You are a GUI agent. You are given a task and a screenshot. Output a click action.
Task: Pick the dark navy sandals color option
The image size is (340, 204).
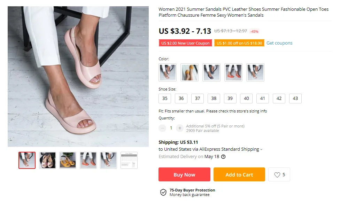211,72
